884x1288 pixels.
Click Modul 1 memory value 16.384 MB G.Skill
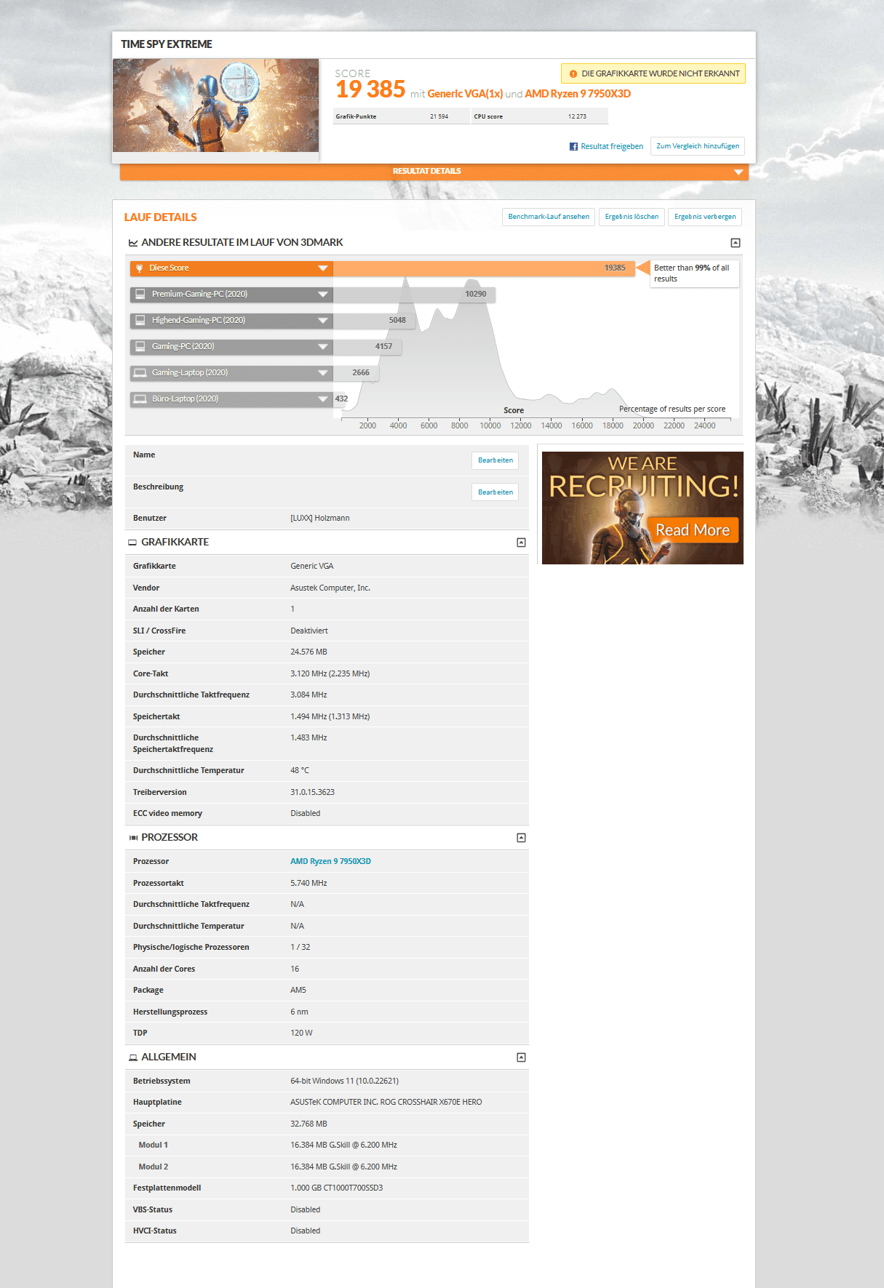click(x=344, y=1145)
